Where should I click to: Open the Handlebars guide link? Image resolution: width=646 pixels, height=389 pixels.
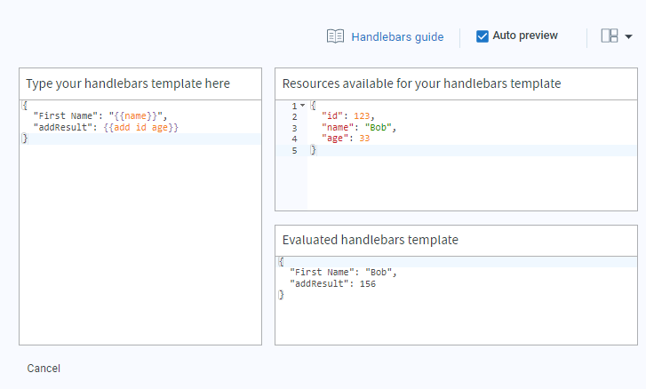coord(397,37)
